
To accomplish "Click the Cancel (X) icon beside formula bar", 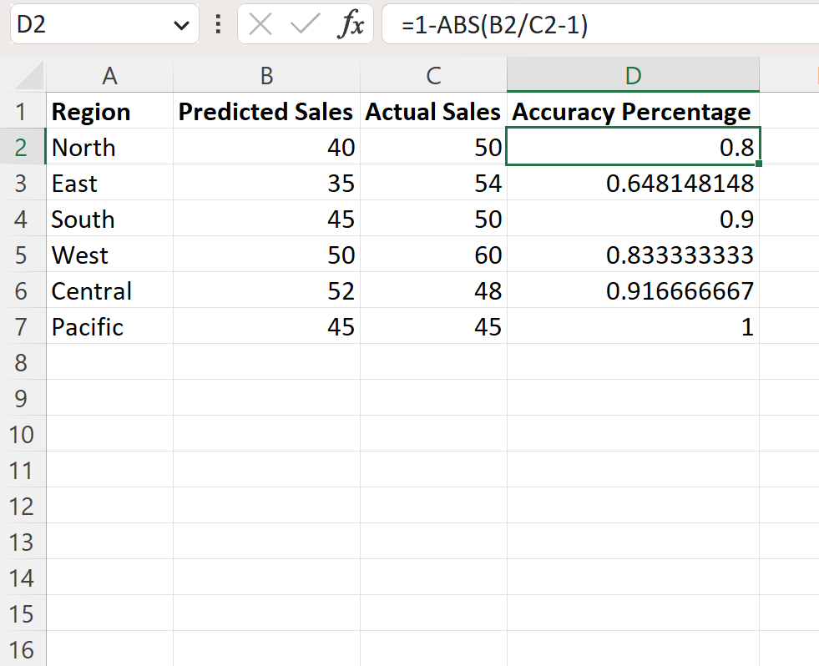I will click(x=260, y=24).
